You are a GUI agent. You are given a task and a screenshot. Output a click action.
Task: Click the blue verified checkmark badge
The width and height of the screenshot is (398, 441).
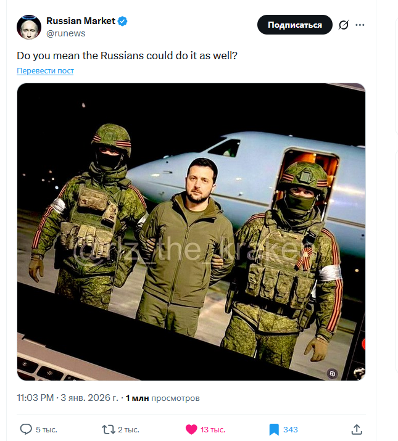123,21
